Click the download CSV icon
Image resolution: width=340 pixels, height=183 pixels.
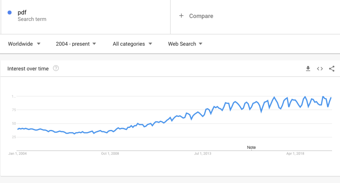click(x=308, y=69)
